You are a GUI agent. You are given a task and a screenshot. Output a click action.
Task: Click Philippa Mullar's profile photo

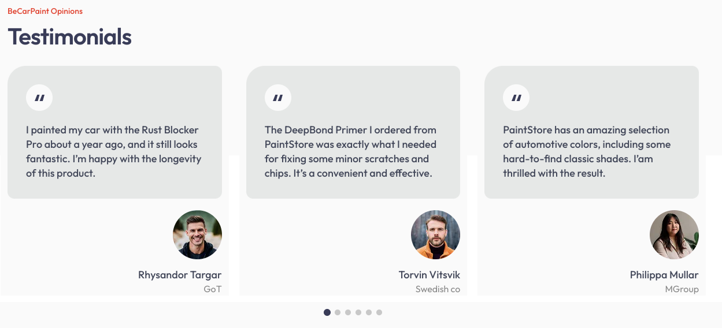[674, 234]
